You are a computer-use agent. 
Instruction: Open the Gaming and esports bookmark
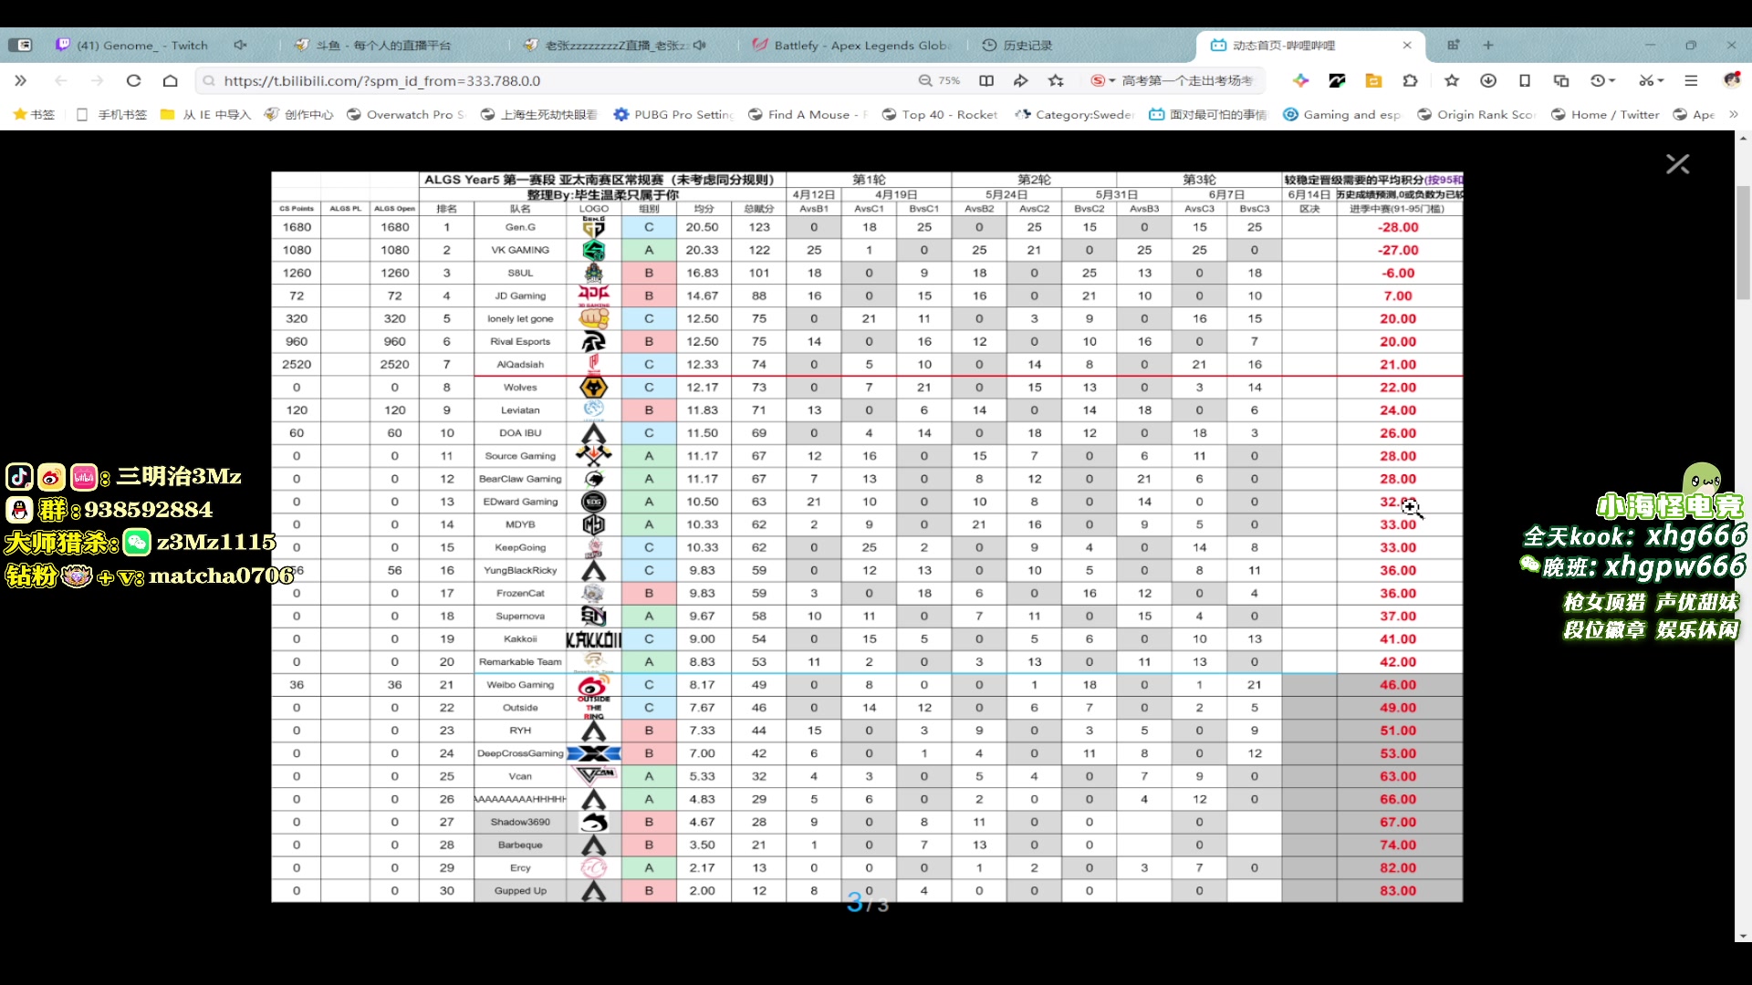(x=1341, y=114)
